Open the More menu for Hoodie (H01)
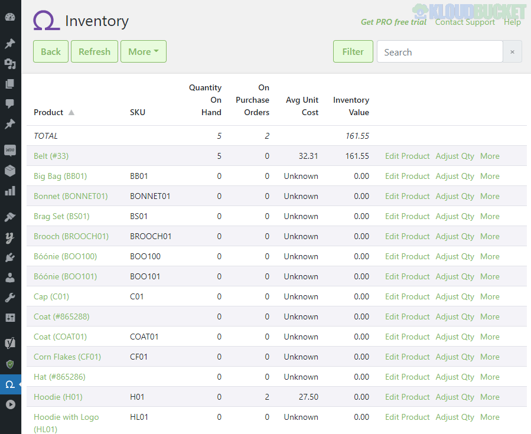This screenshot has width=531, height=434. (x=489, y=397)
